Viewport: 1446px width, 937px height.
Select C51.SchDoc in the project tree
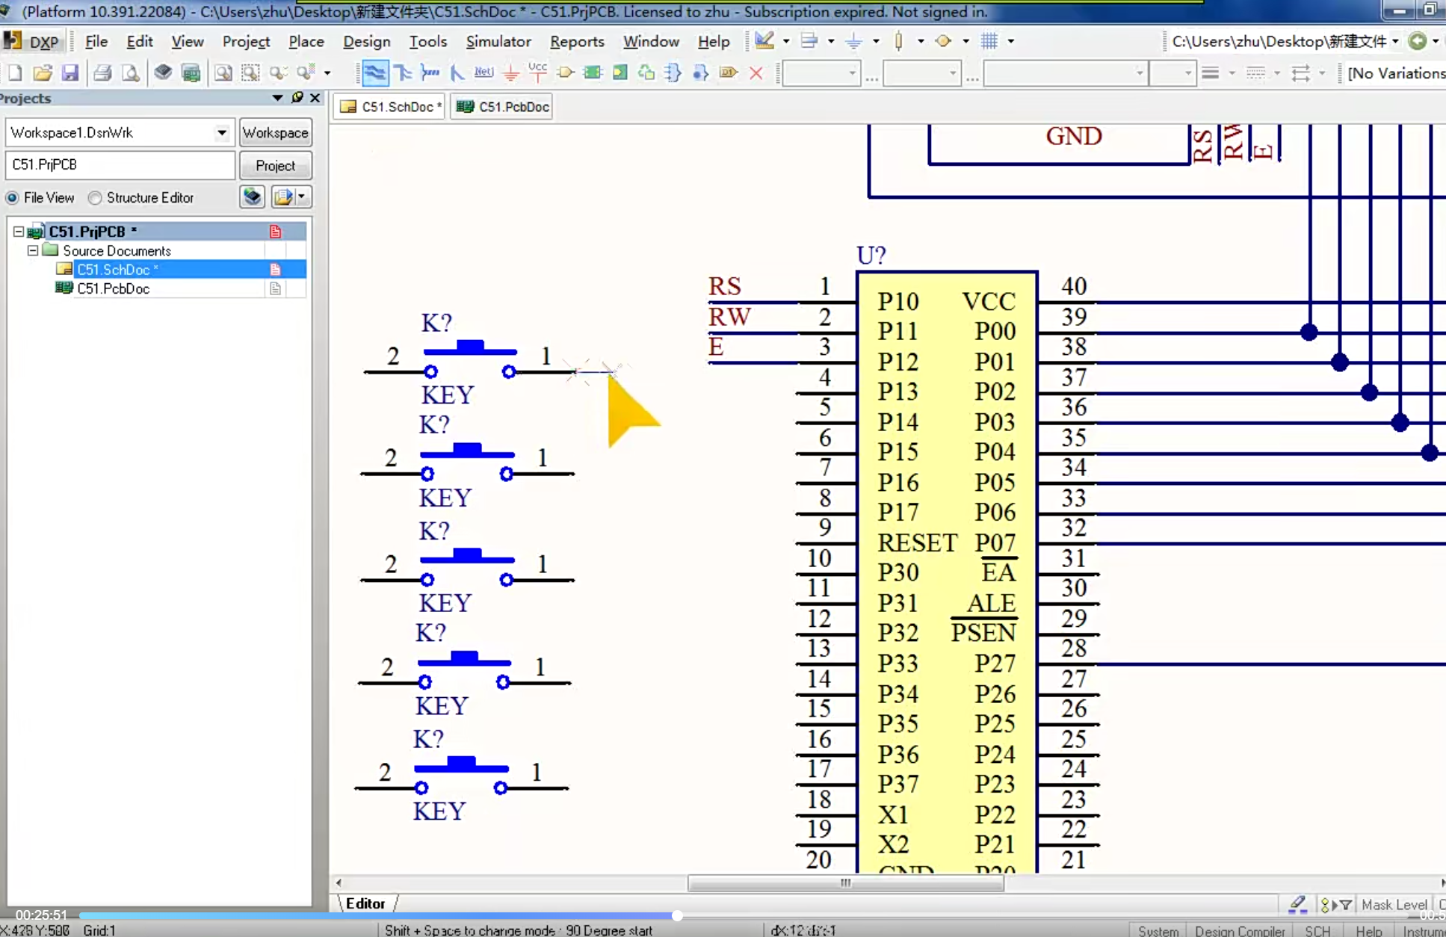(117, 269)
